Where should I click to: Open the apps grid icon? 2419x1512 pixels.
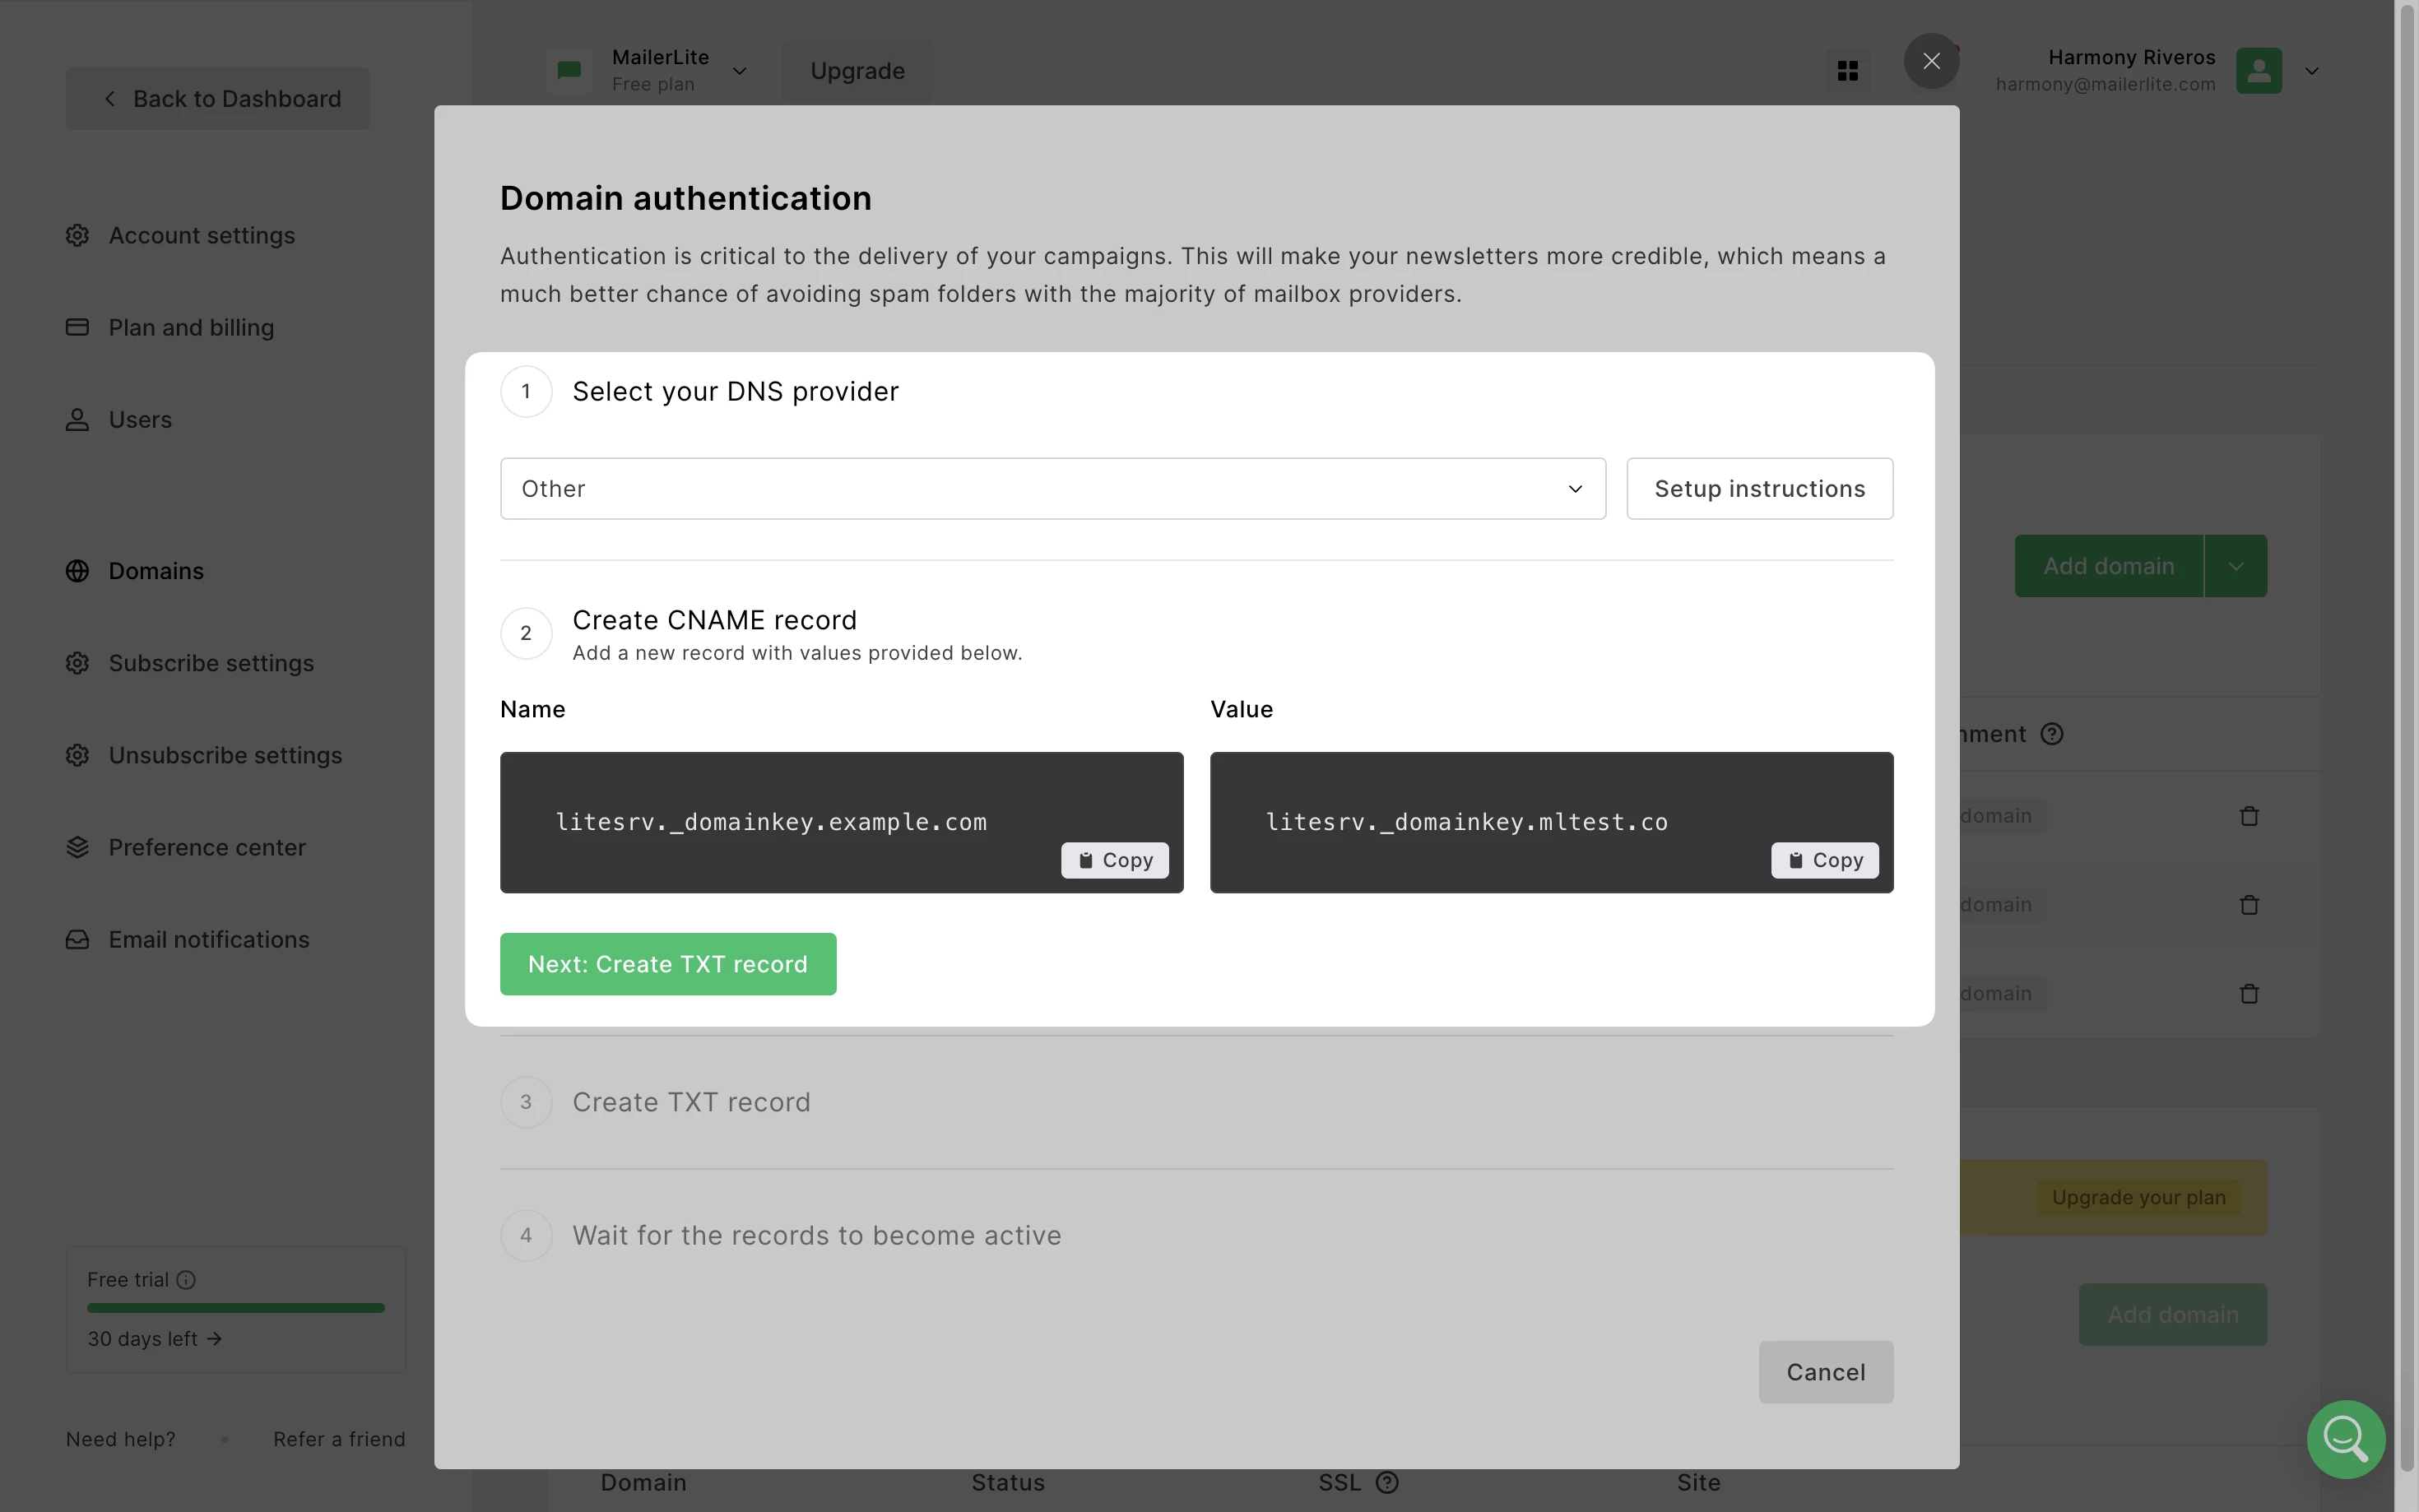[x=1847, y=71]
